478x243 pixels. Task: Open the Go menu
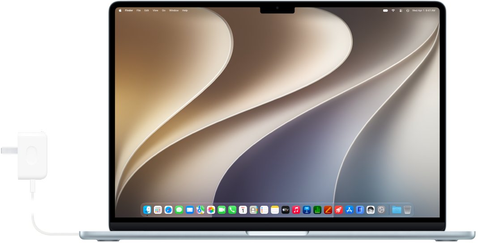pyautogui.click(x=164, y=10)
